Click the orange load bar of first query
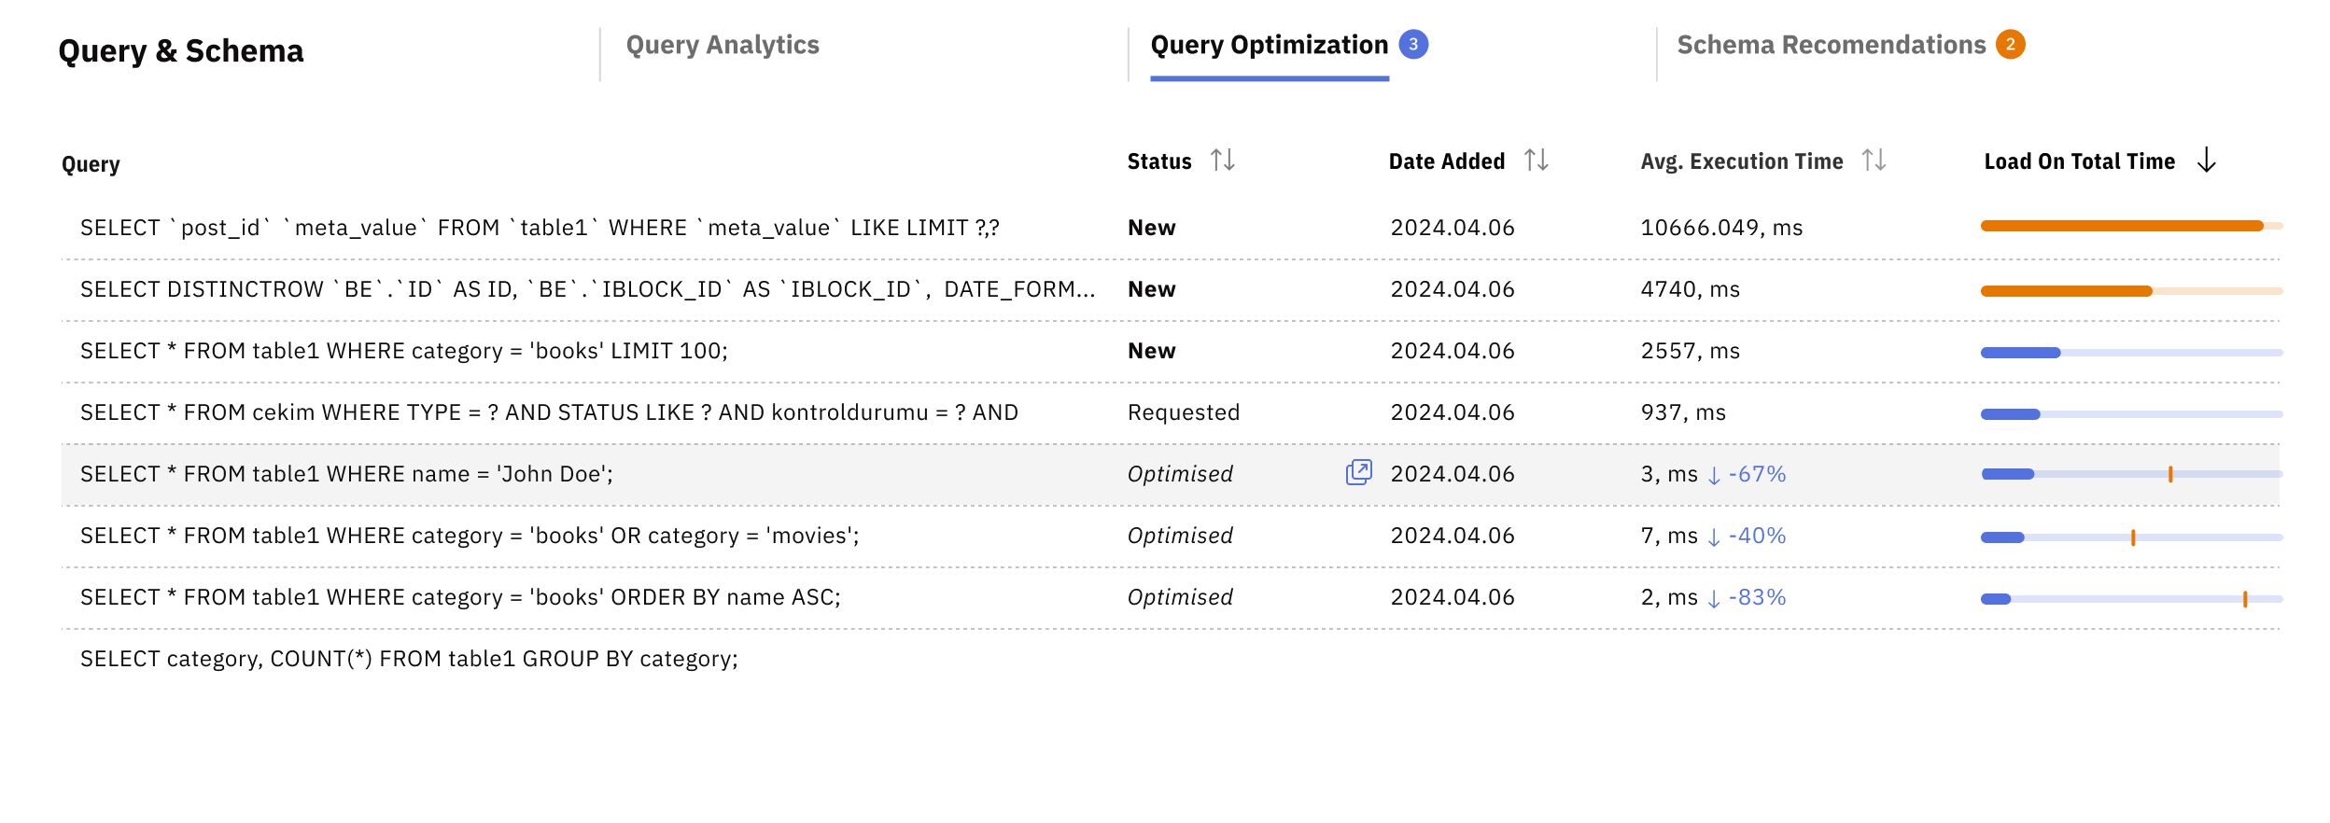 click(2121, 226)
